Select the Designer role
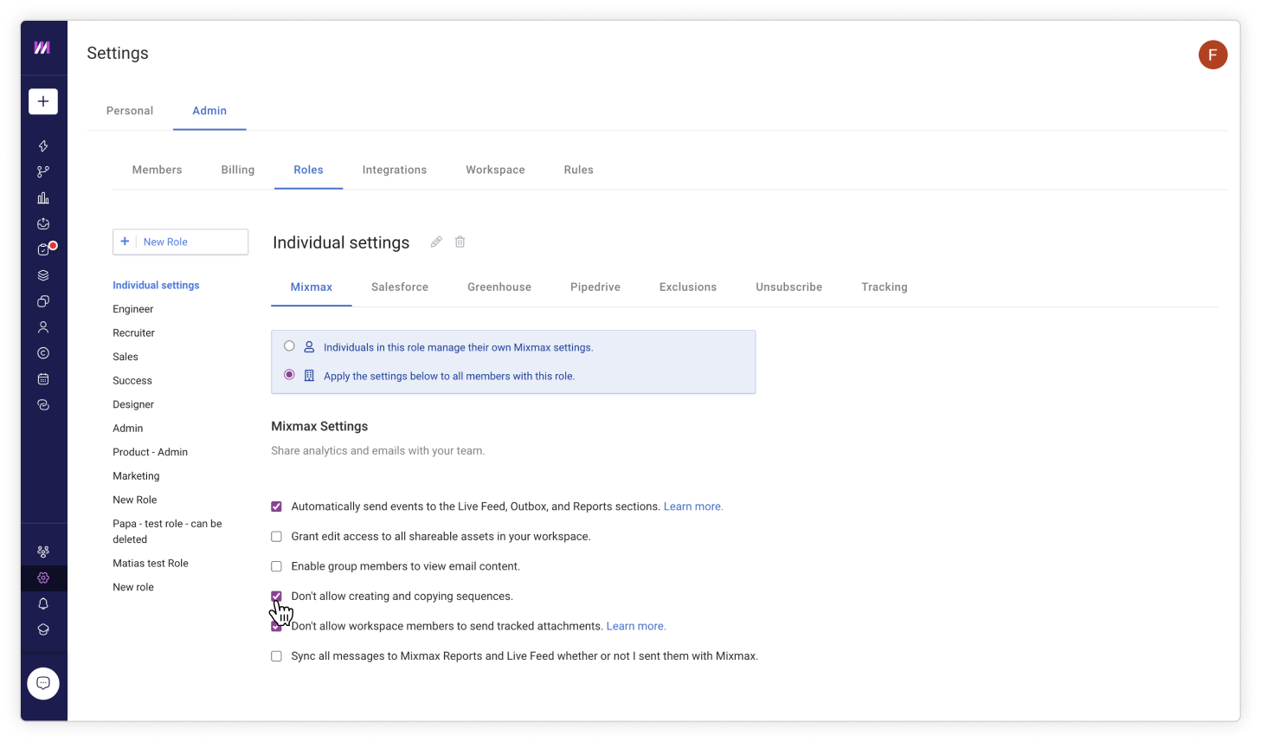The height and width of the screenshot is (742, 1261). click(x=133, y=404)
